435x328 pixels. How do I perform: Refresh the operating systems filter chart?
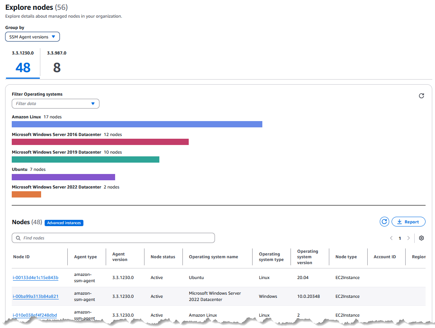click(x=421, y=96)
